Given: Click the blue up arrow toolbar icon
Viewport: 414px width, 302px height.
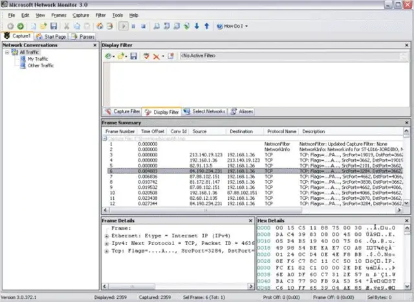Looking at the screenshot, I should pyautogui.click(x=207, y=26).
